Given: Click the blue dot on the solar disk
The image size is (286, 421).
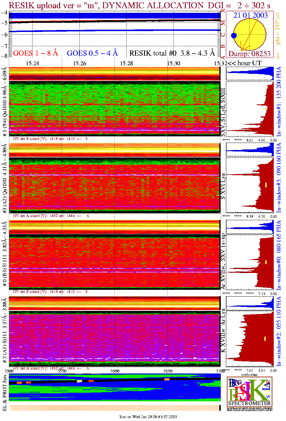Looking at the screenshot, I should [x=234, y=36].
